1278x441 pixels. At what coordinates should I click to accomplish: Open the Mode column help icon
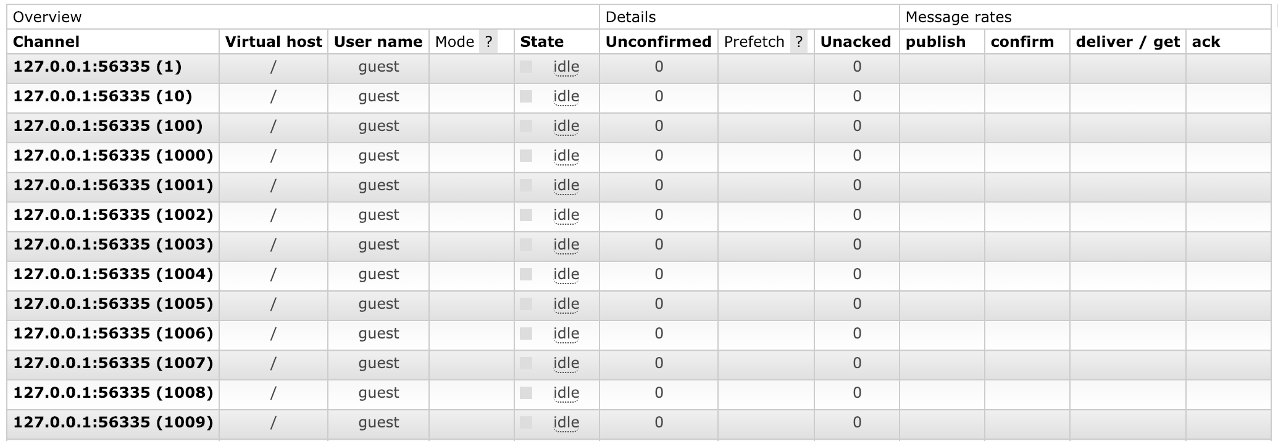(x=488, y=42)
